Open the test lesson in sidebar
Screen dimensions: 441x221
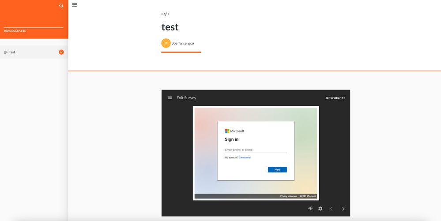[x=34, y=52]
